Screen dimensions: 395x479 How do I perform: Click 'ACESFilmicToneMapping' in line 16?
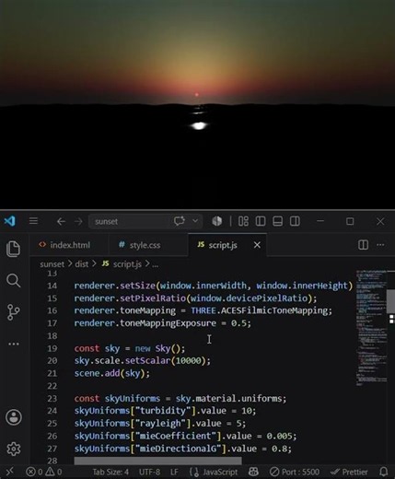[x=274, y=310]
